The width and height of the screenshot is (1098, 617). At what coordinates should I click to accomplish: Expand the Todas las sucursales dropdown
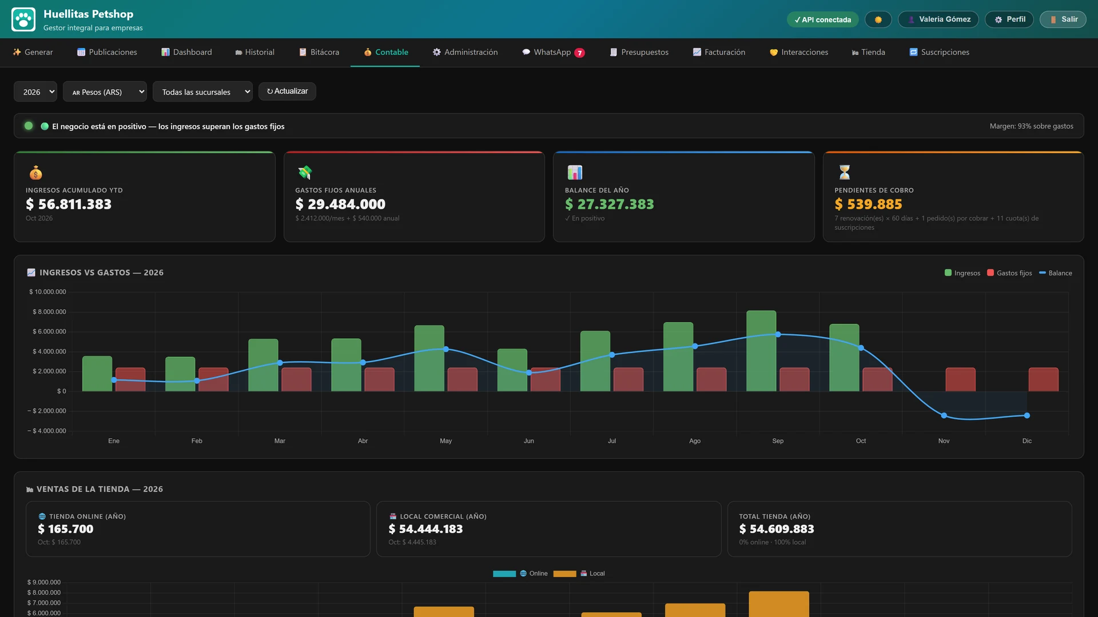tap(202, 91)
